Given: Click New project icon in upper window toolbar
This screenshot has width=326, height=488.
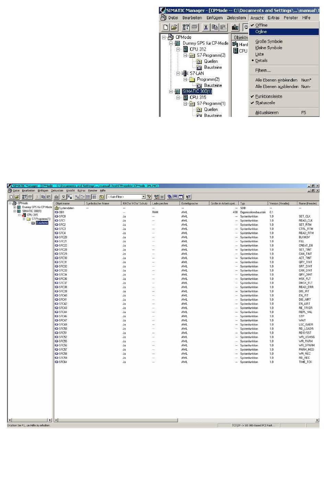Looking at the screenshot, I should click(x=166, y=27).
